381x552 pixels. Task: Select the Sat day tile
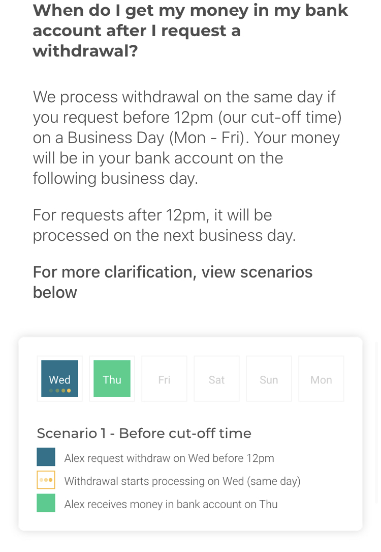216,378
